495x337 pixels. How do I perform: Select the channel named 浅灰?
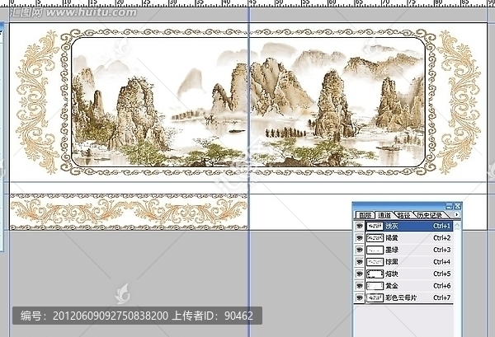pos(409,226)
